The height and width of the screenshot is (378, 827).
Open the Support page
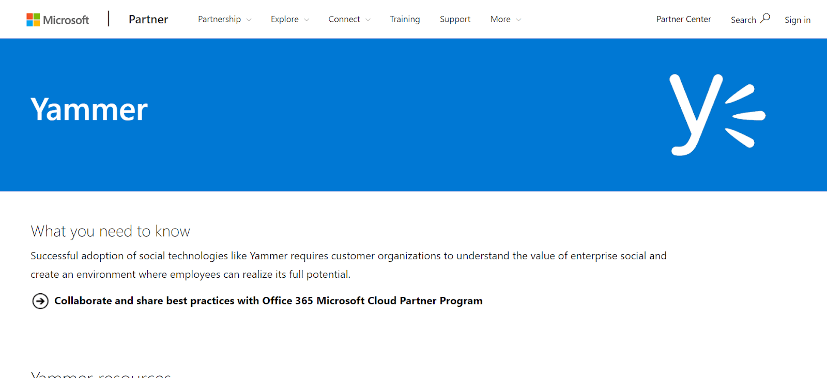pos(455,19)
